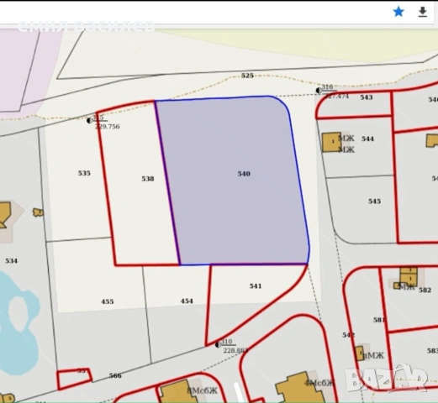
Task: Select parcel 582 on the right side
Action: pyautogui.click(x=425, y=290)
